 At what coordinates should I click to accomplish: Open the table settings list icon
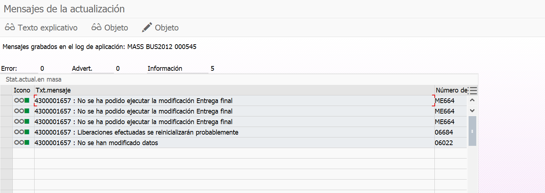[x=473, y=90]
